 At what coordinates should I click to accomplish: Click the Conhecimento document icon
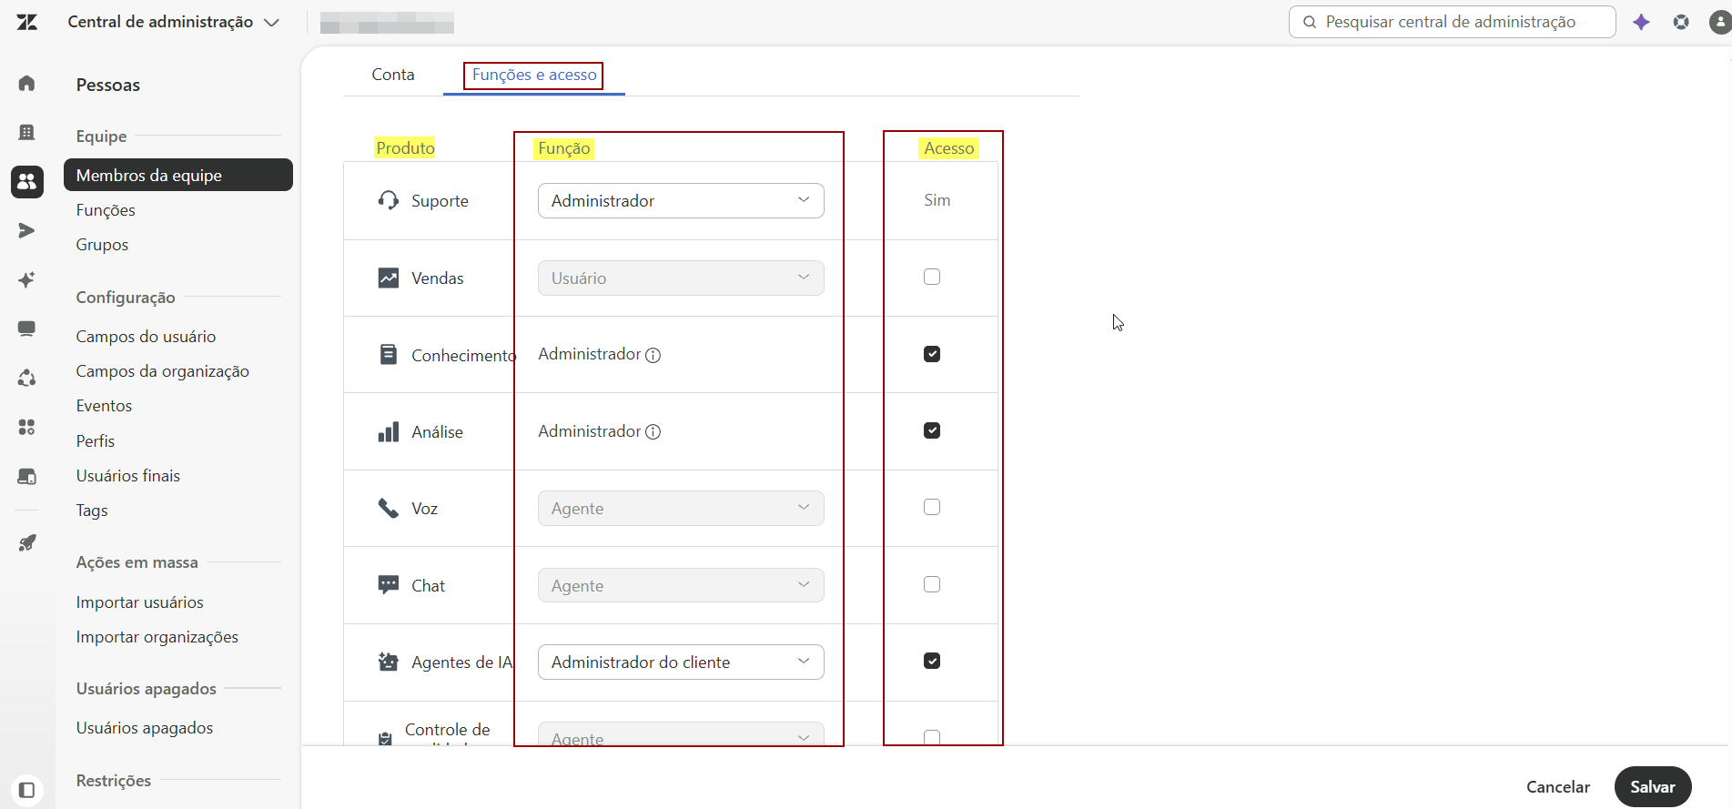pyautogui.click(x=389, y=354)
